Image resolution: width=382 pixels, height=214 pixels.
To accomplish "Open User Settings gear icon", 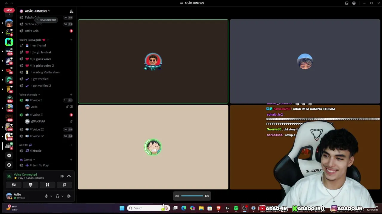I will click(x=69, y=196).
